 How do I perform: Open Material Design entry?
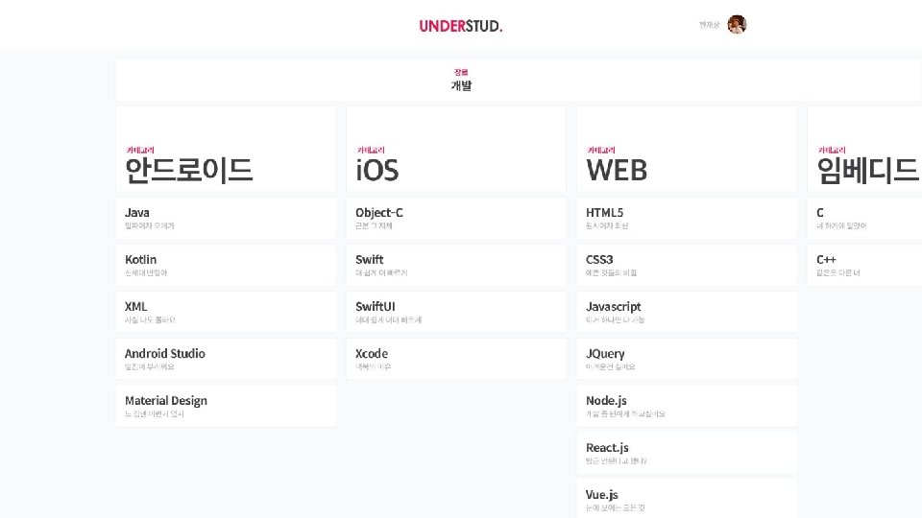pos(226,406)
